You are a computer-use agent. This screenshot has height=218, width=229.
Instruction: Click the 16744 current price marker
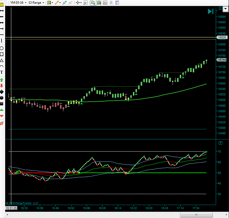tap(222, 60)
